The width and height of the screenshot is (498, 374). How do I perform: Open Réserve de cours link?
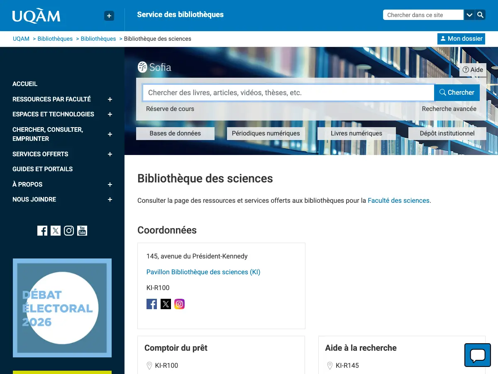pos(170,109)
